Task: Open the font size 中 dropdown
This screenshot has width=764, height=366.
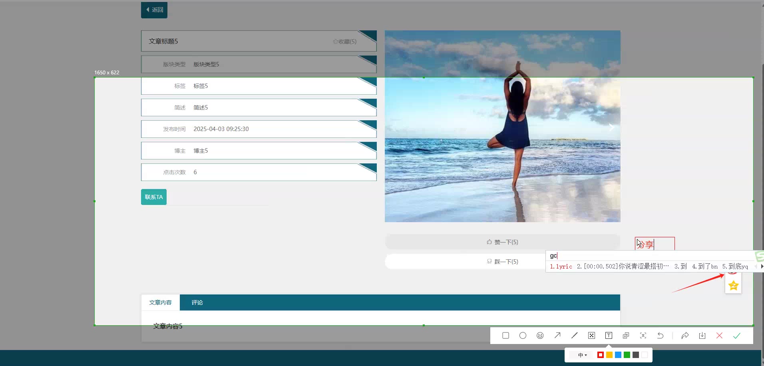Action: pyautogui.click(x=583, y=355)
